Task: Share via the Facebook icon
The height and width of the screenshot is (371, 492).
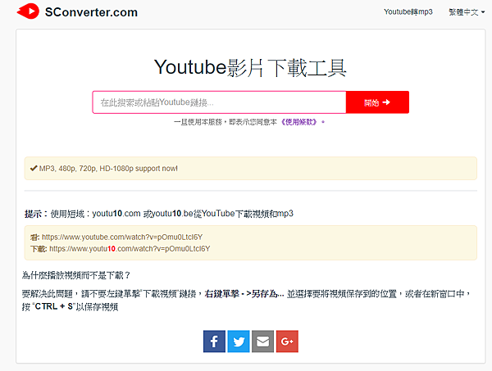Action: click(x=214, y=342)
